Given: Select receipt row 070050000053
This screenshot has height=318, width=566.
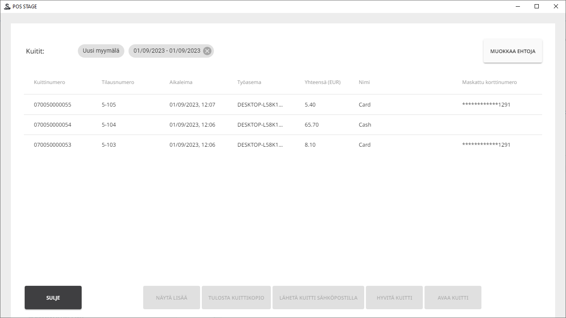Looking at the screenshot, I should click(x=53, y=145).
